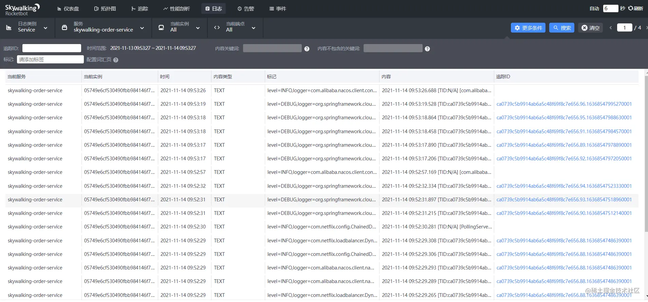
Task: Click help icon beside 内容不包含的关键词 field
Action: (427, 49)
